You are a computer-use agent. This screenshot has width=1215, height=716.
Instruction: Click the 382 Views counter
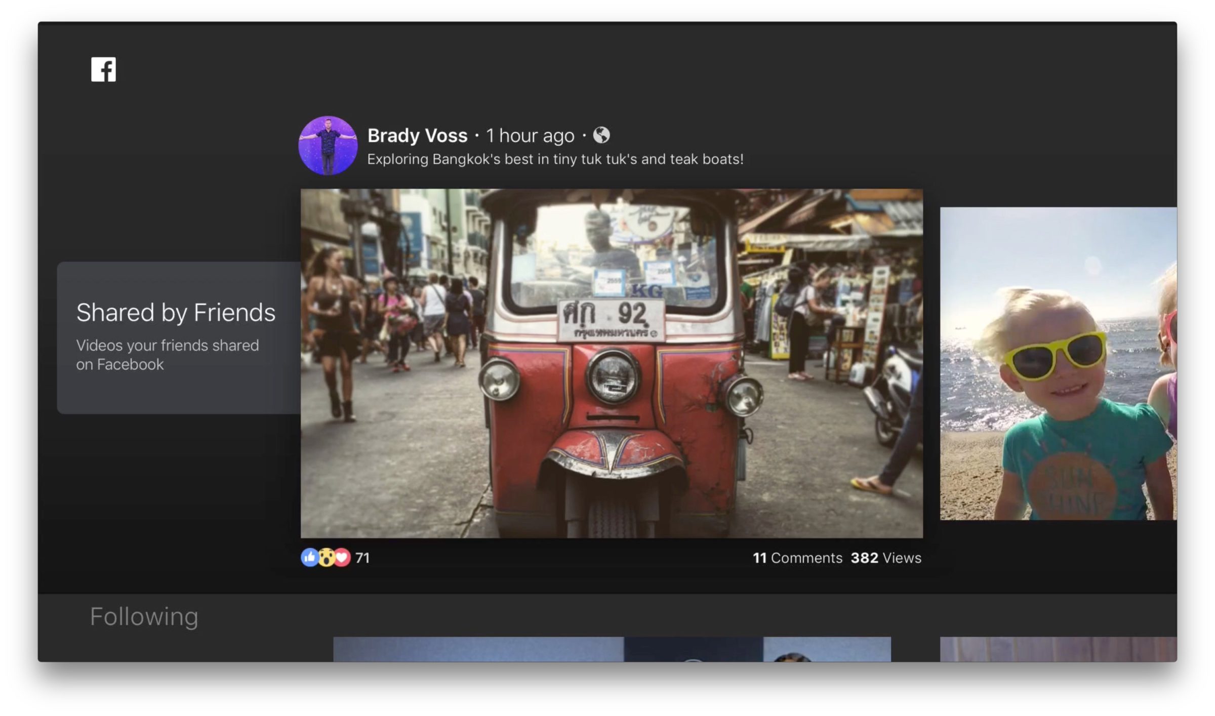[885, 558]
